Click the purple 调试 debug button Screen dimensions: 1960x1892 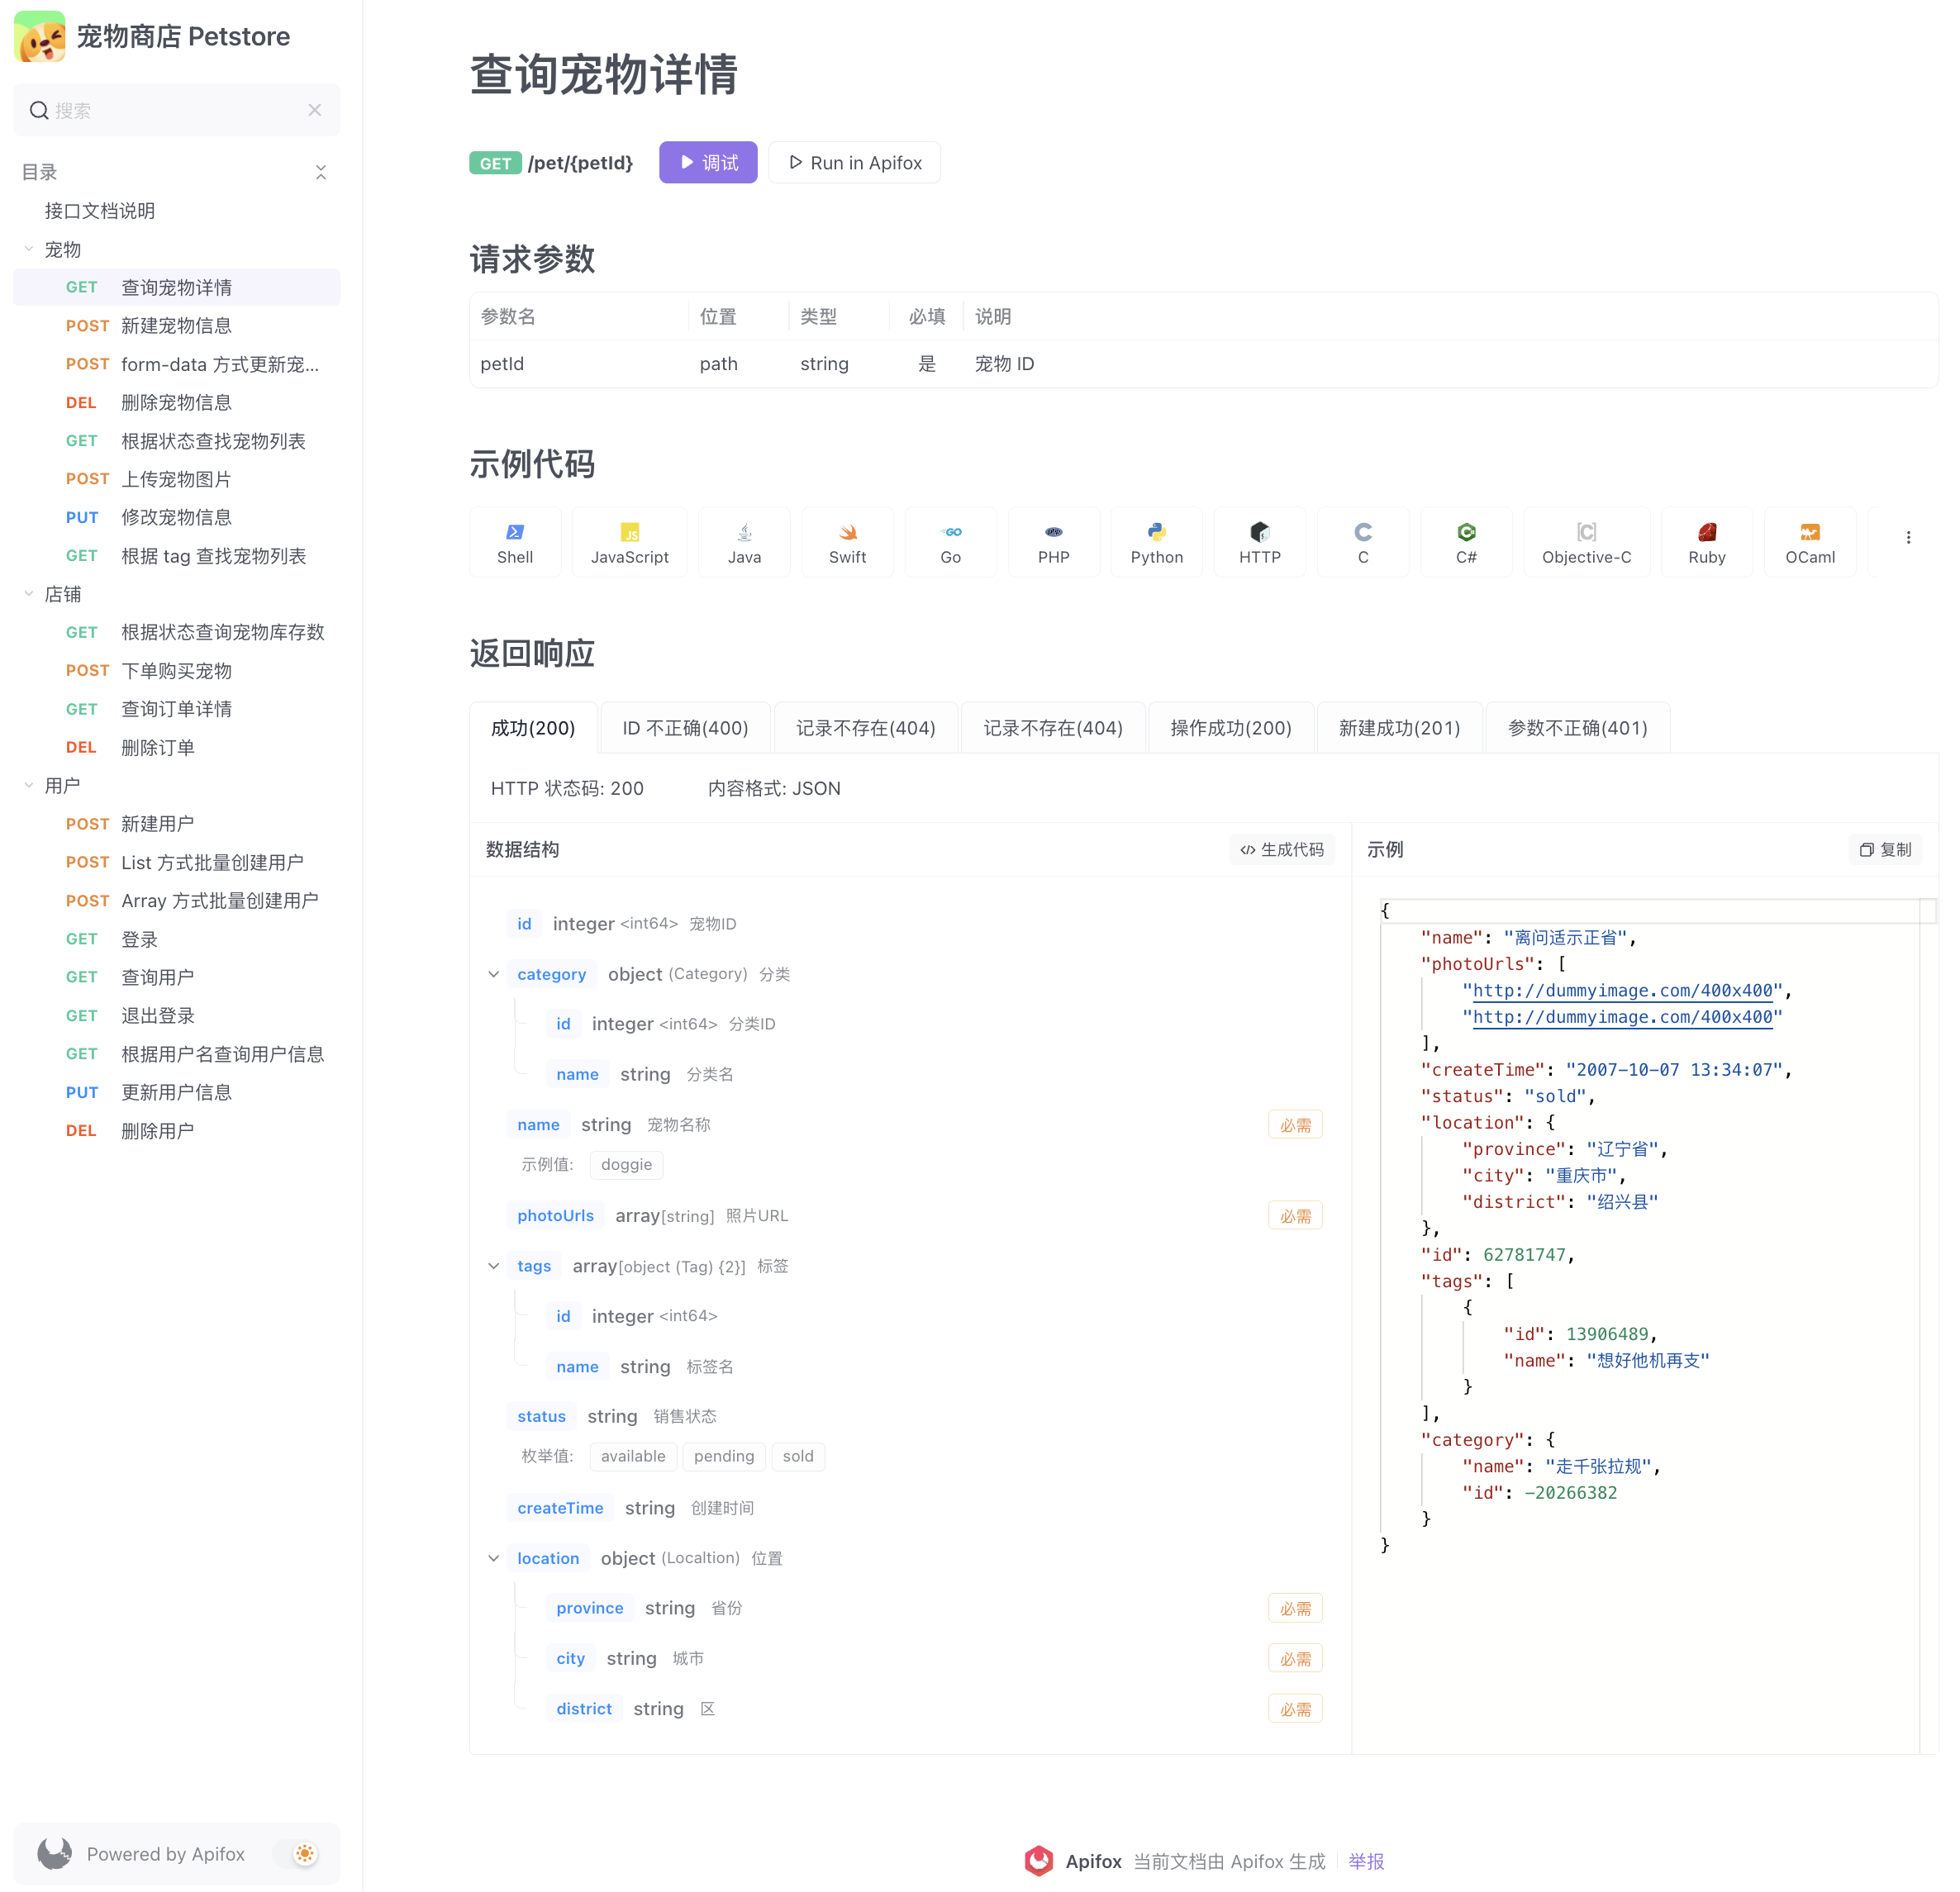point(708,163)
